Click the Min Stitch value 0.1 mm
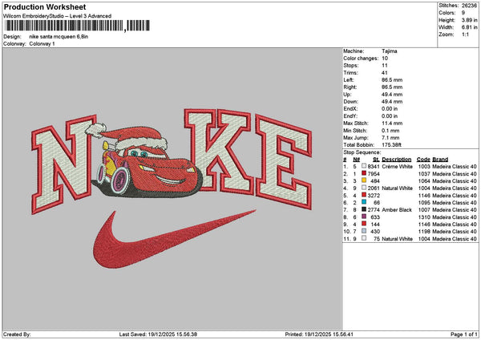The height and width of the screenshot is (340, 481). [x=390, y=131]
